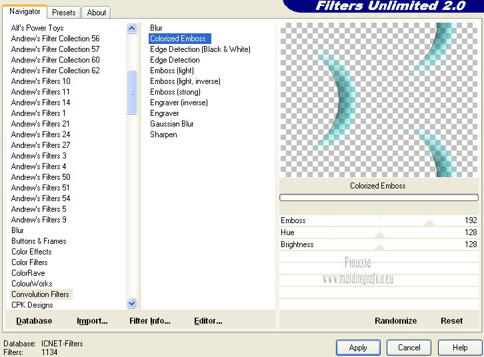Select Alf's Power Toys category
Screen dimensions: 484x357
(x=37, y=28)
